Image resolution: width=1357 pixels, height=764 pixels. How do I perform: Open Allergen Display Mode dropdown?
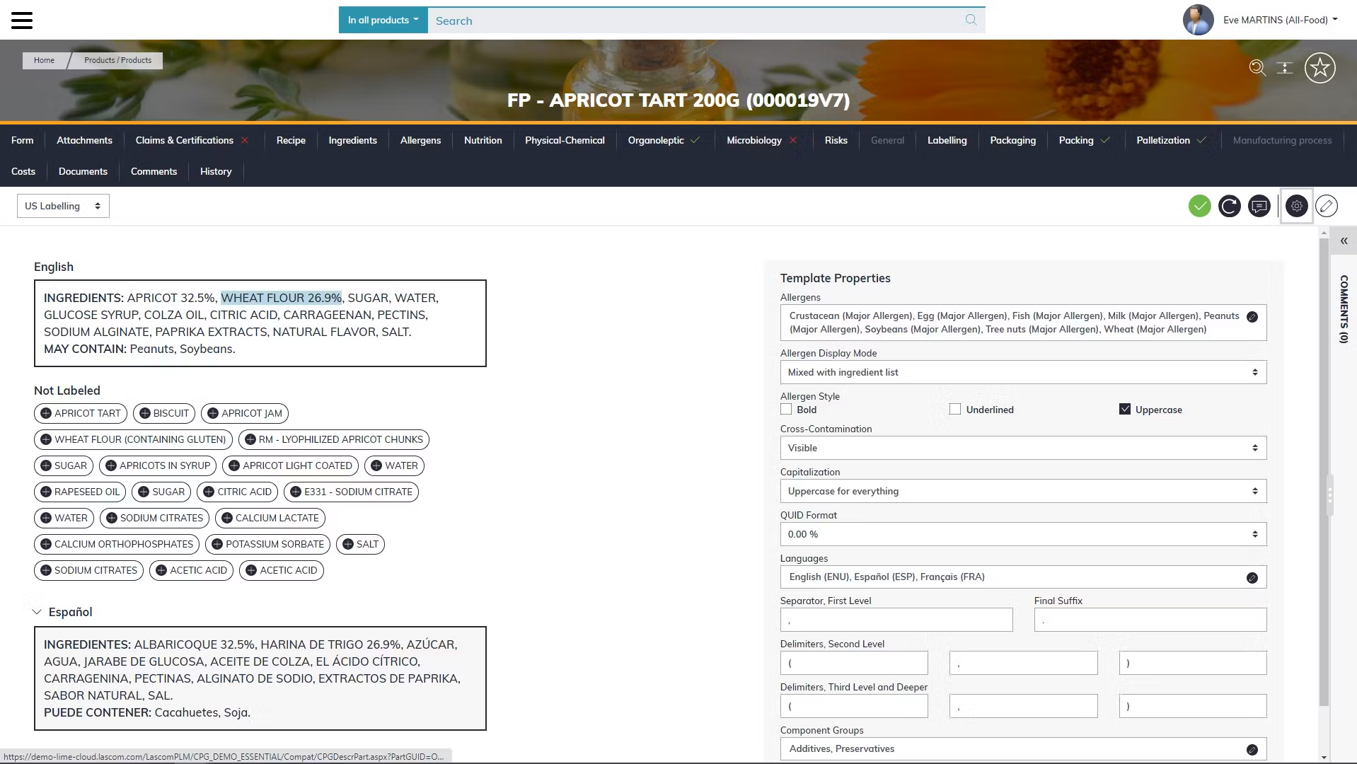point(1023,372)
